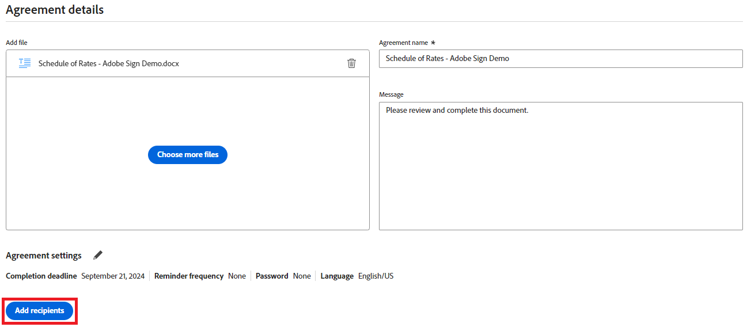Edit agreement settings with pencil icon

[98, 255]
